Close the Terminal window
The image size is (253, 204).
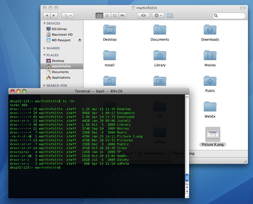13,91
